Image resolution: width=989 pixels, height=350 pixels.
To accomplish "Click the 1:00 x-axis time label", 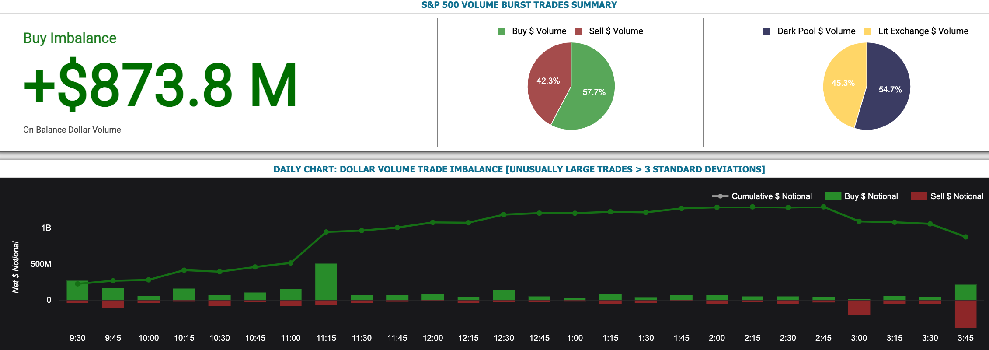I will pos(575,338).
